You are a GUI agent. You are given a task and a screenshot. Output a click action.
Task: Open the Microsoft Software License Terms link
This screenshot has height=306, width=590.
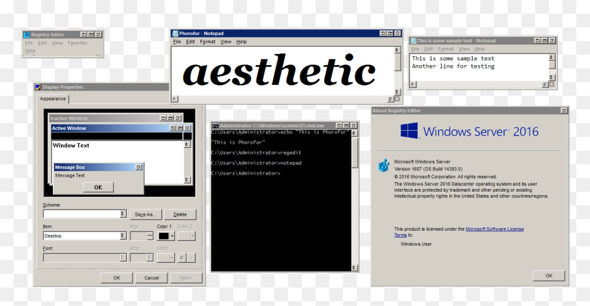coord(495,229)
